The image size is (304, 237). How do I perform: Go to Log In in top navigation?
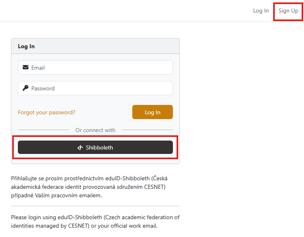pyautogui.click(x=261, y=11)
